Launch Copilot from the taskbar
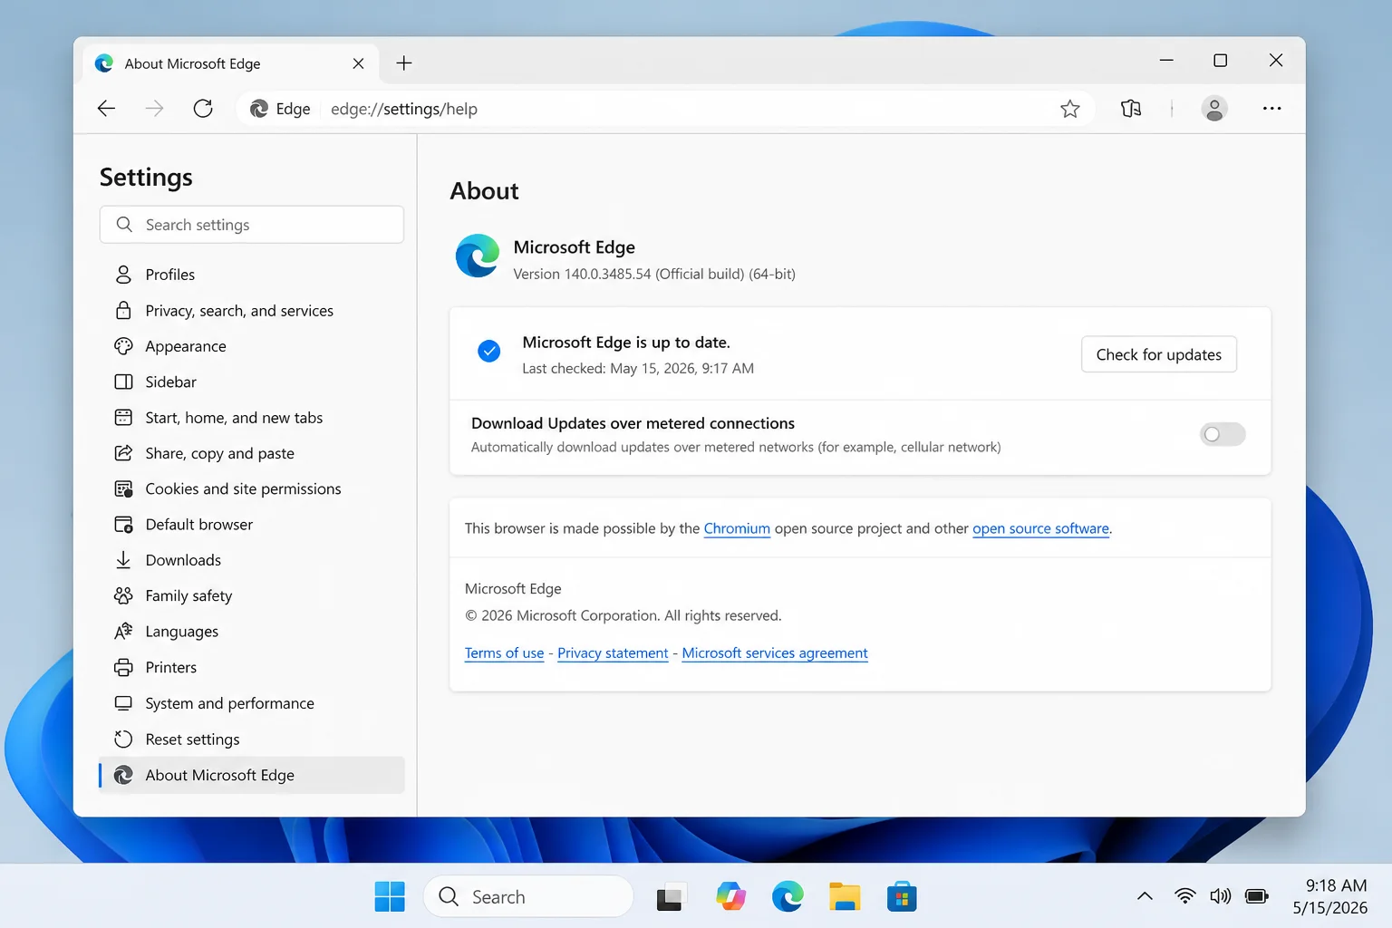 730,897
